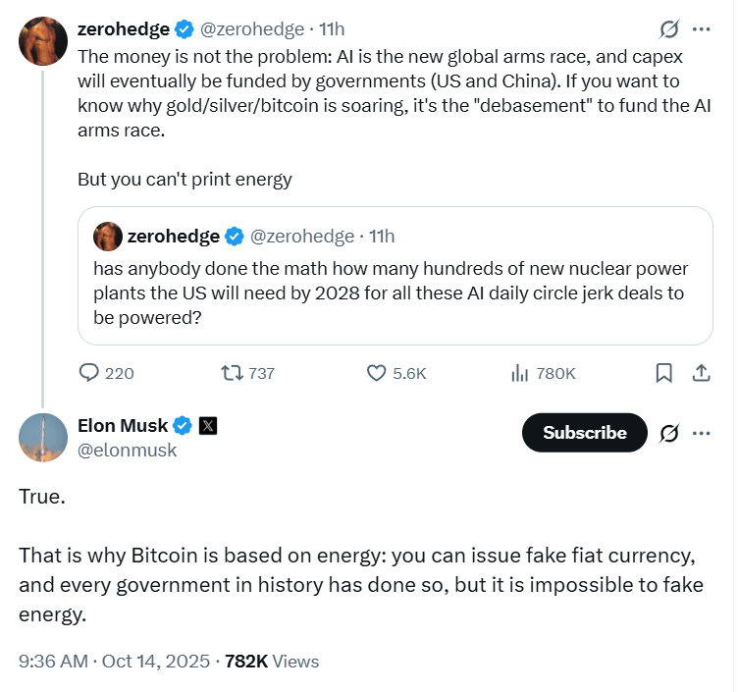Subscribe to Elon Musk
The image size is (738, 692).
click(x=584, y=433)
